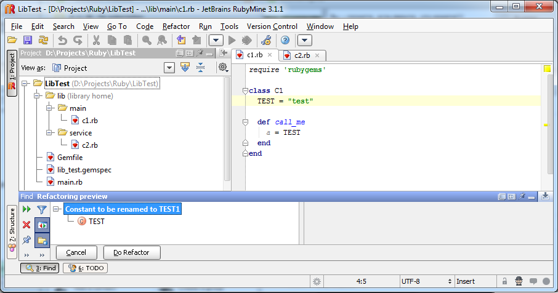This screenshot has height=293, width=558.
Task: Open the Version Control menu
Action: coord(272,26)
